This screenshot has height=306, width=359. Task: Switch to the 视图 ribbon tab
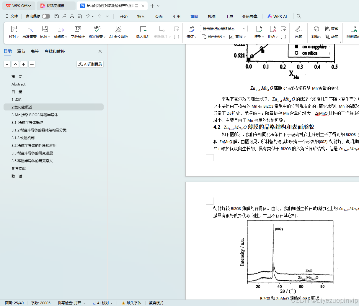click(x=212, y=17)
